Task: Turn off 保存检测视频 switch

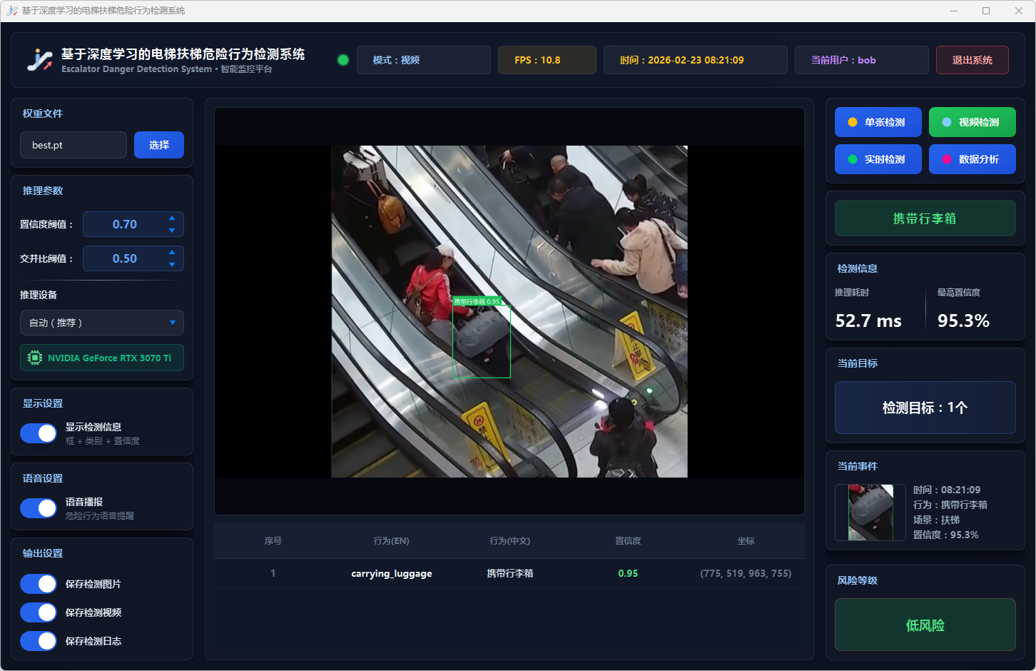Action: click(39, 612)
